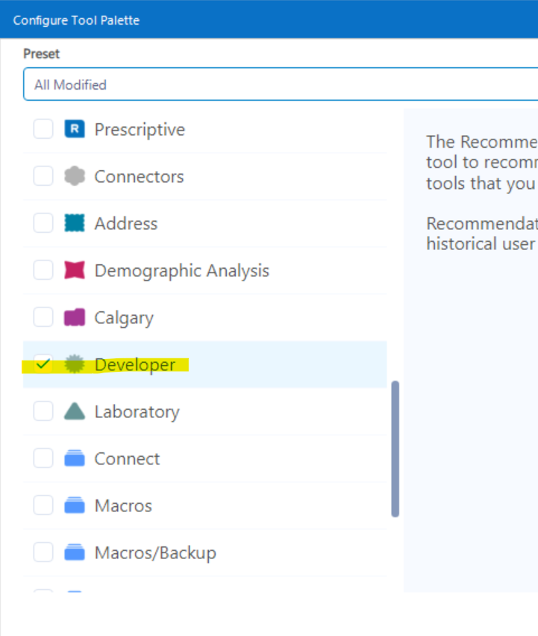The width and height of the screenshot is (538, 636).
Task: Click the teal Address stamp icon
Action: click(x=75, y=223)
